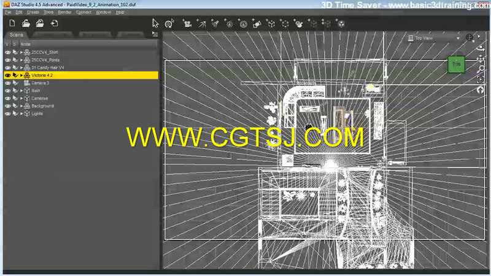Toggle visibility eye for Main

tap(8, 91)
